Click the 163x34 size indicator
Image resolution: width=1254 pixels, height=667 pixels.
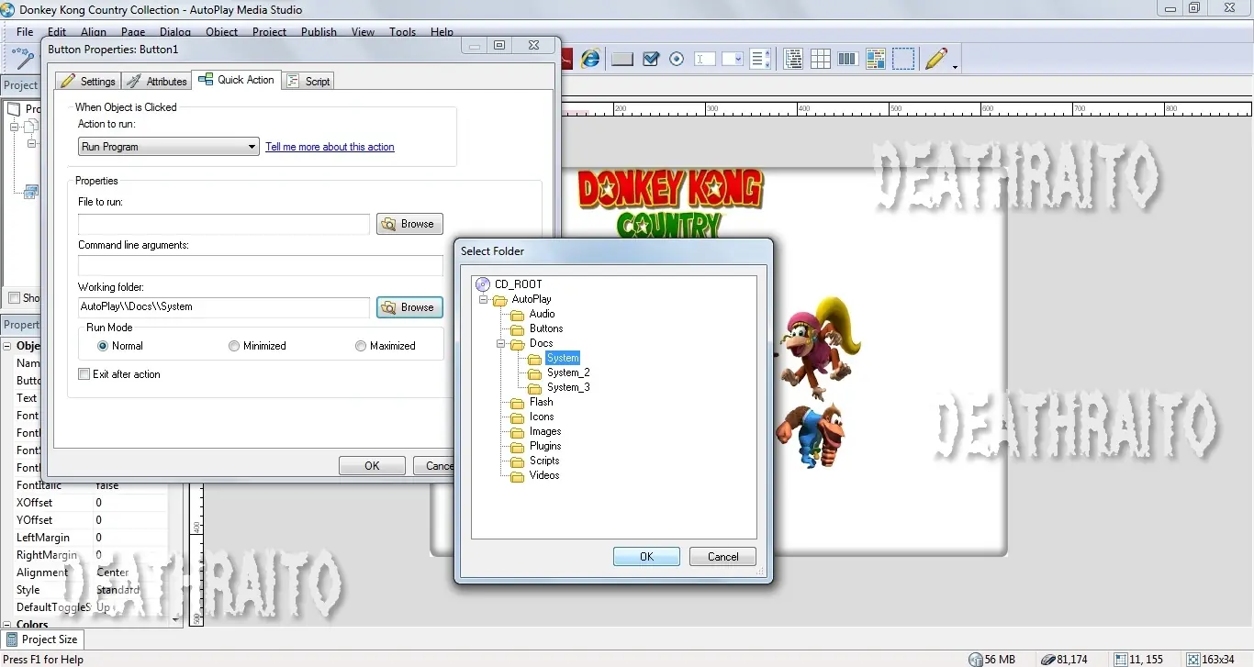point(1210,660)
